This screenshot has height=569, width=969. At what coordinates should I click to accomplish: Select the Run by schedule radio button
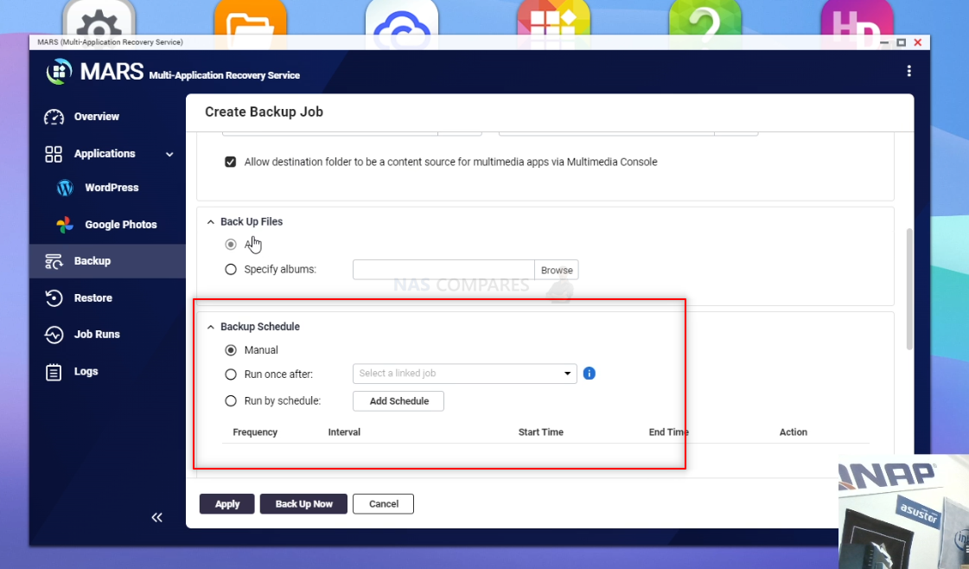click(x=231, y=400)
